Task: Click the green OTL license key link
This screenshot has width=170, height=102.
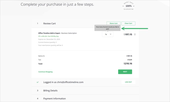Action: 49,36
